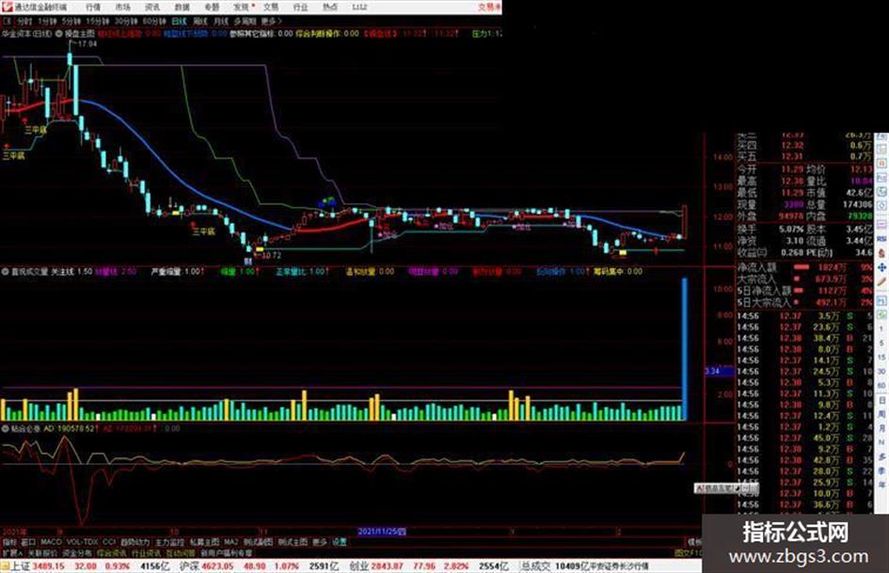Select the 趋势动力 indicator tab

coord(135,542)
